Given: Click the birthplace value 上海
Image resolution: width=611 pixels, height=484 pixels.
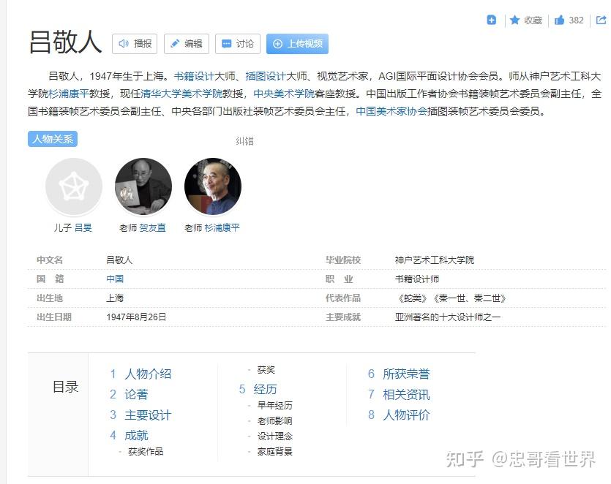Looking at the screenshot, I should [115, 298].
